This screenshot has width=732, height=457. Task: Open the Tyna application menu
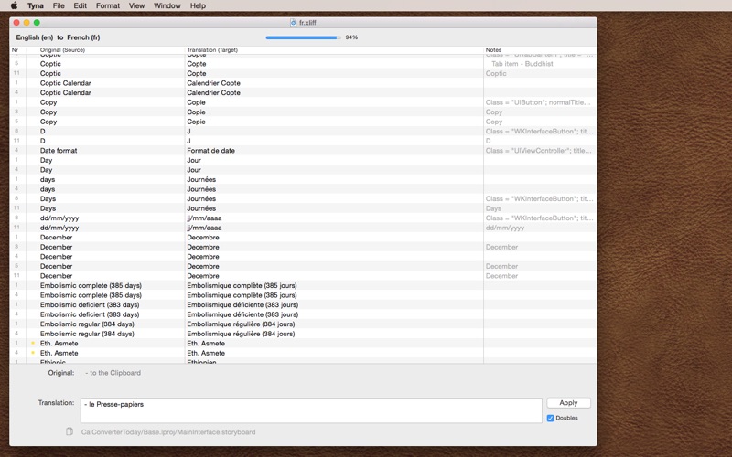coord(36,5)
